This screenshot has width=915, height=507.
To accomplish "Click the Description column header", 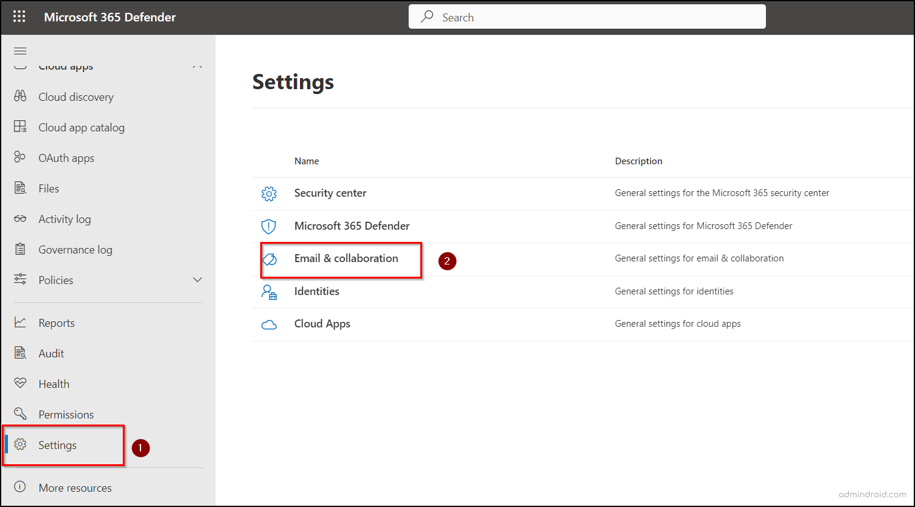I will 639,161.
